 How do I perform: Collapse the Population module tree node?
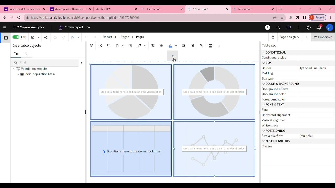[14, 69]
